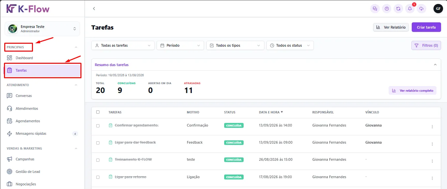Viewport: 447px width, 189px height.
Task: Click the Giovanna vínculo in Feedback row
Action: point(373,142)
